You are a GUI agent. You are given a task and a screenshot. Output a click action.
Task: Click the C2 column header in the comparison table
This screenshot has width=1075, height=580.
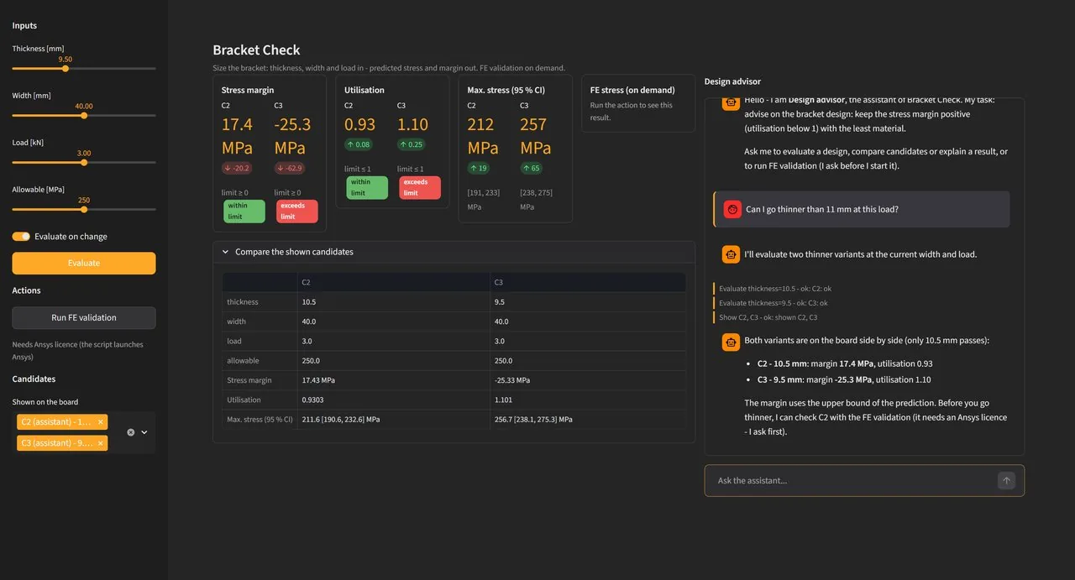tap(394, 282)
